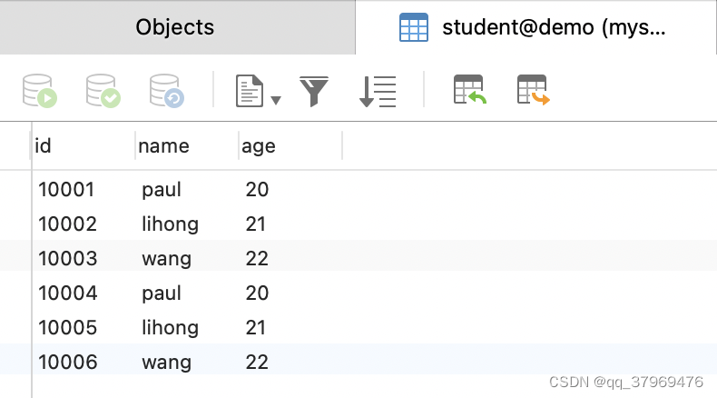This screenshot has height=398, width=717.
Task: Click the name paul in row 10004
Action: tap(162, 294)
